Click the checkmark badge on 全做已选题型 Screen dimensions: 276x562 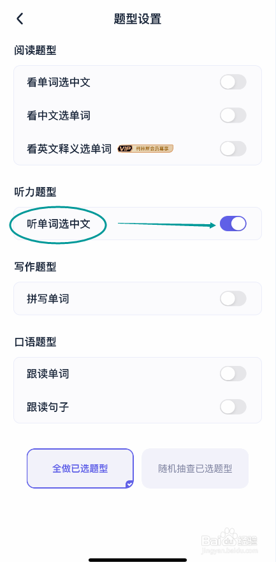129,484
